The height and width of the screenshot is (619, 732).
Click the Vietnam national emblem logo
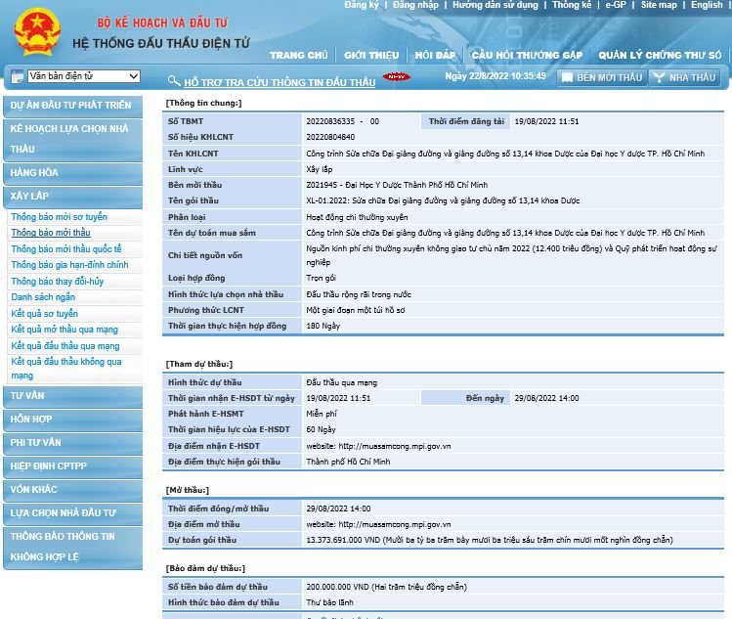point(37,31)
